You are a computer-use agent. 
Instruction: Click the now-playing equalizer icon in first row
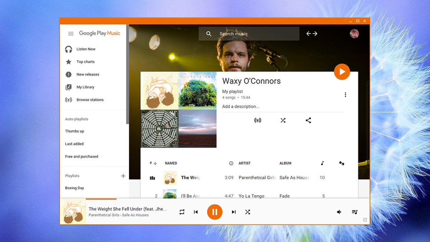click(x=152, y=178)
